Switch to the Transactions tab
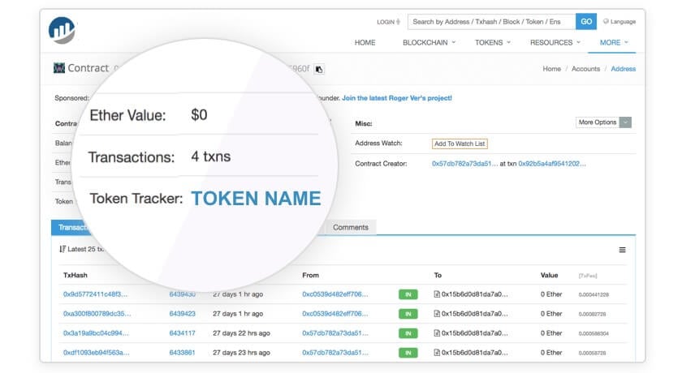Screen dimensions: 682x373 coord(72,228)
